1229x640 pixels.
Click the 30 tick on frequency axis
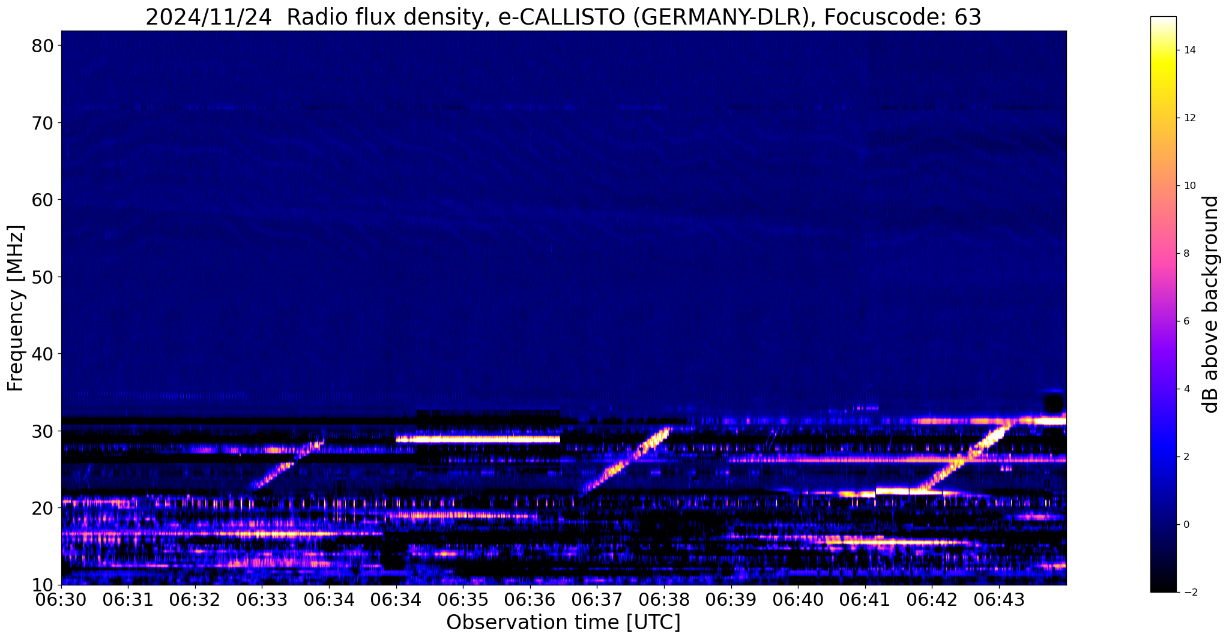coord(43,431)
